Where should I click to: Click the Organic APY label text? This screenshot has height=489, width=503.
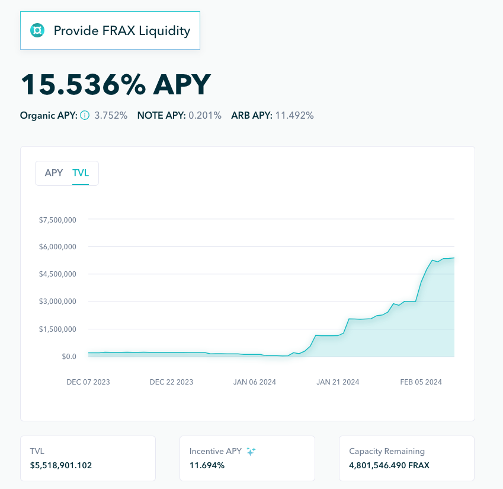coord(49,115)
